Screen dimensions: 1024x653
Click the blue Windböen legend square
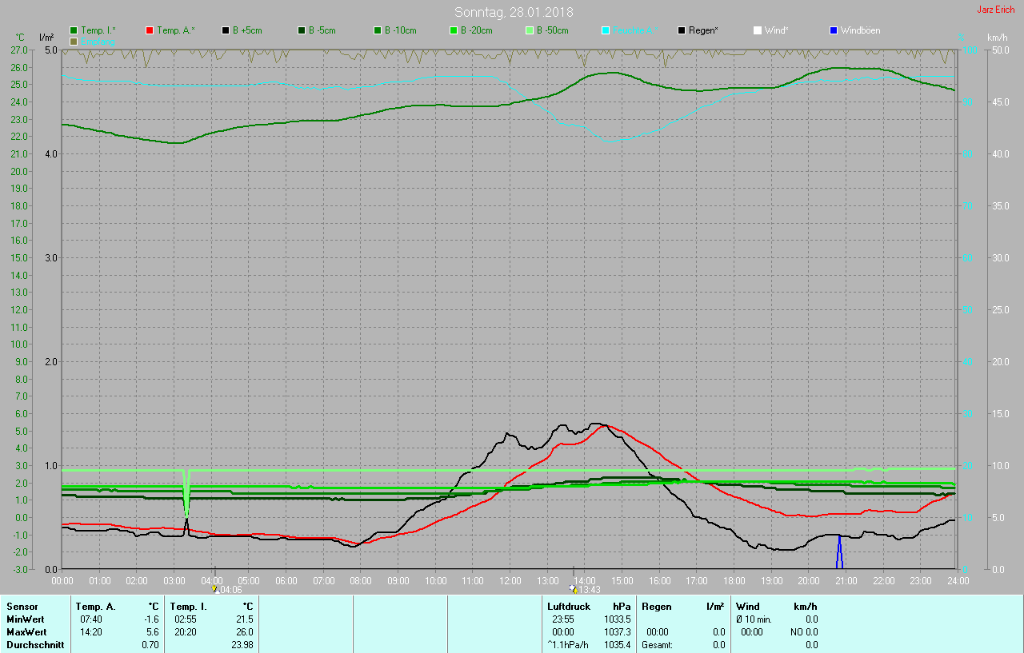click(834, 30)
